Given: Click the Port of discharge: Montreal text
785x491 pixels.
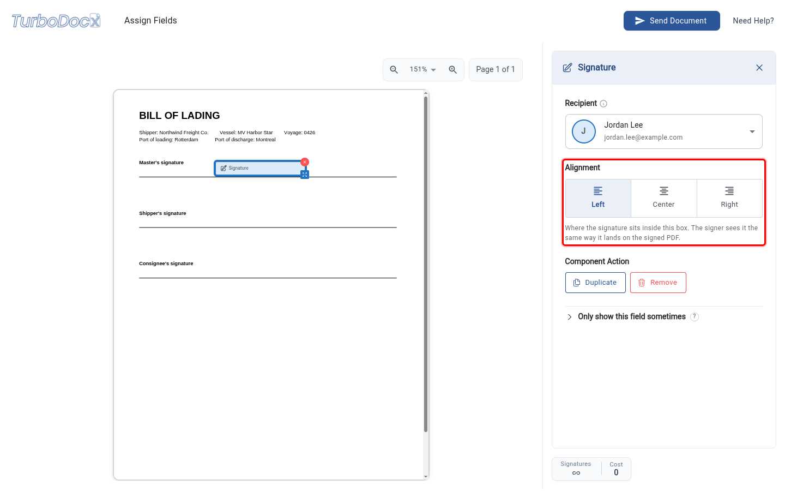Looking at the screenshot, I should pyautogui.click(x=245, y=140).
